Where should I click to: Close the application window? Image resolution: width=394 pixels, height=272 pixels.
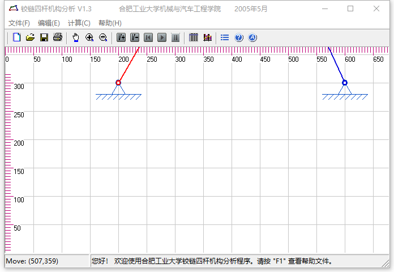coord(376,8)
